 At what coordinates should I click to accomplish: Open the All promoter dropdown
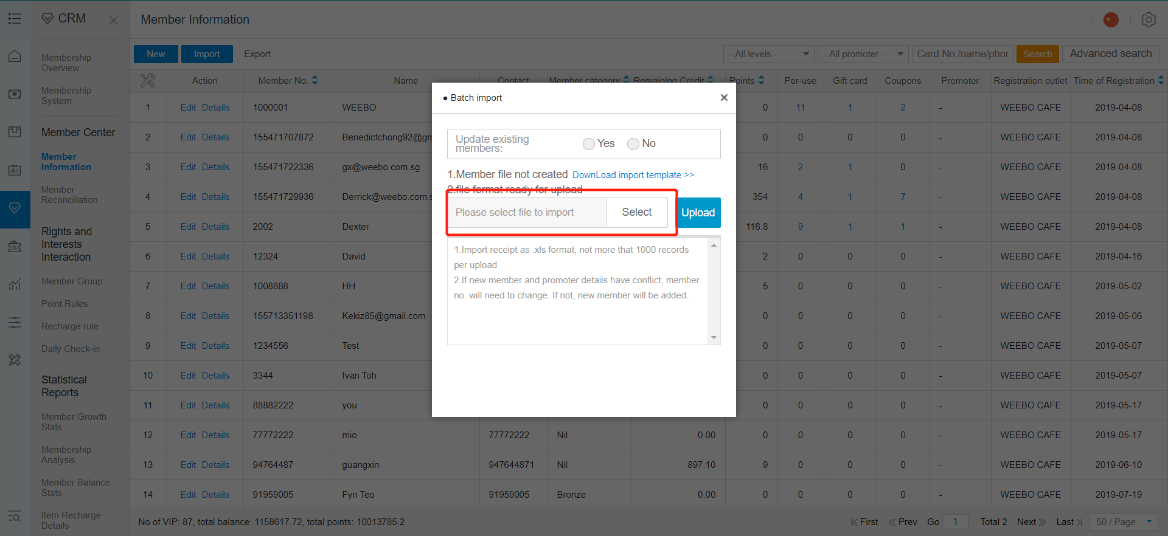863,54
